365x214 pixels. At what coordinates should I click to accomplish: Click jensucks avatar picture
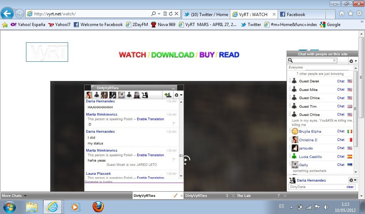[295, 148]
